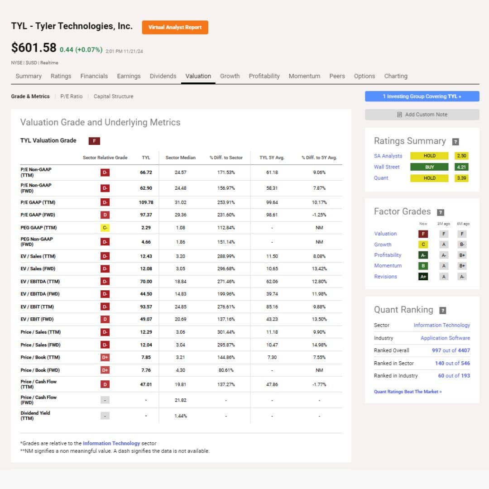Click the Wall Street 4.21 score badge
This screenshot has width=489, height=489.
pyautogui.click(x=461, y=167)
